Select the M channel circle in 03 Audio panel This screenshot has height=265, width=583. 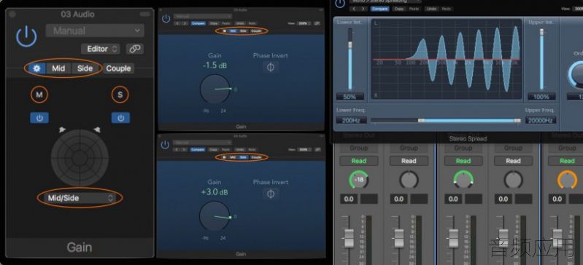click(x=39, y=95)
